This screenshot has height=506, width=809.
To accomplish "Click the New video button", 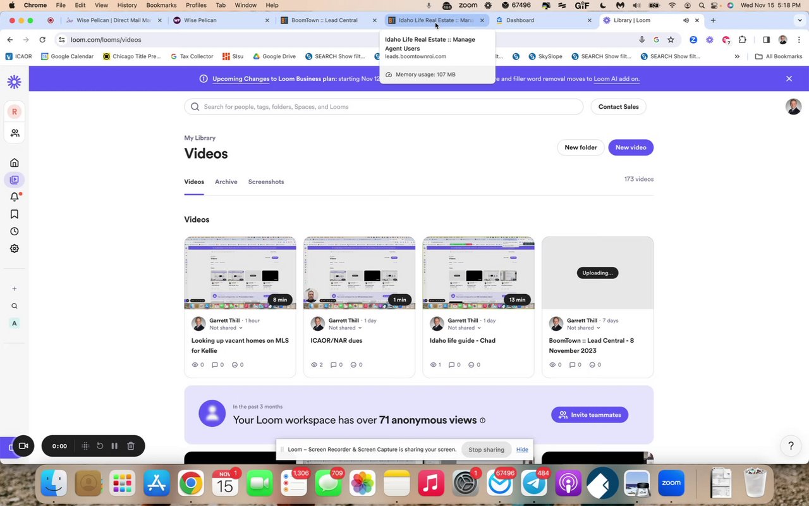I will 631,147.
